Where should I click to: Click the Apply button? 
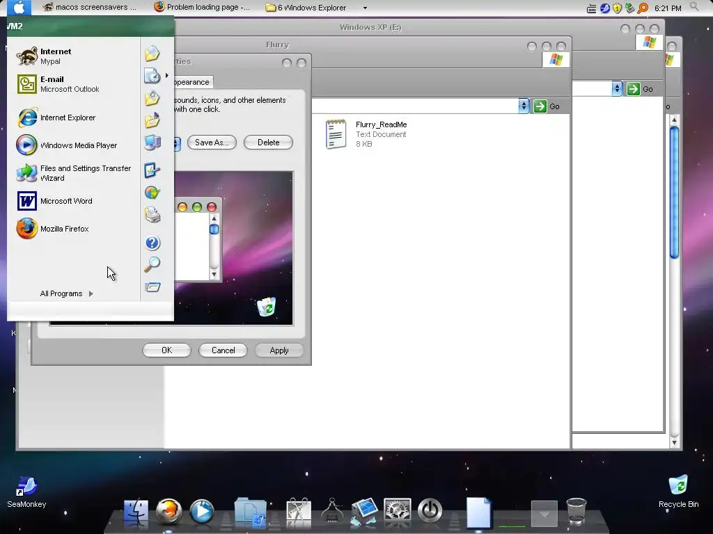coord(279,350)
